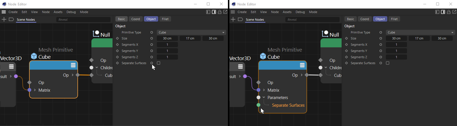Click the Reveal search field in left window
Viewport: 457px width, 126px height.
coord(83,20)
